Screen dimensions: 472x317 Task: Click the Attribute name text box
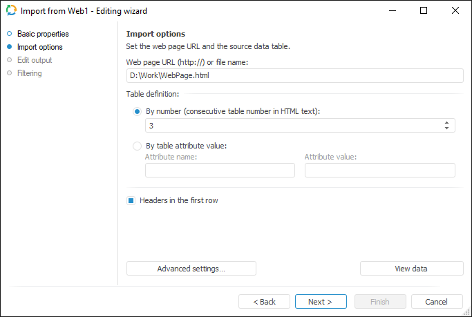pos(220,171)
